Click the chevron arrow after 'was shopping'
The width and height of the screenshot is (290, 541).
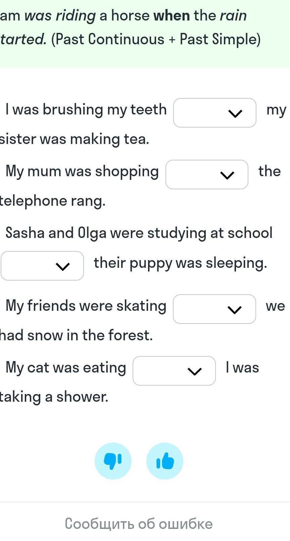tap(227, 175)
